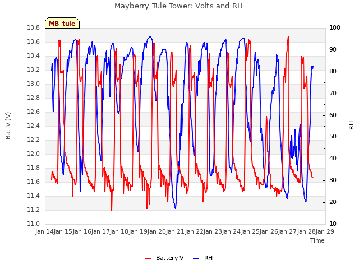Toggle the RH legend entry
The width and height of the screenshot is (359, 269).
203,258
